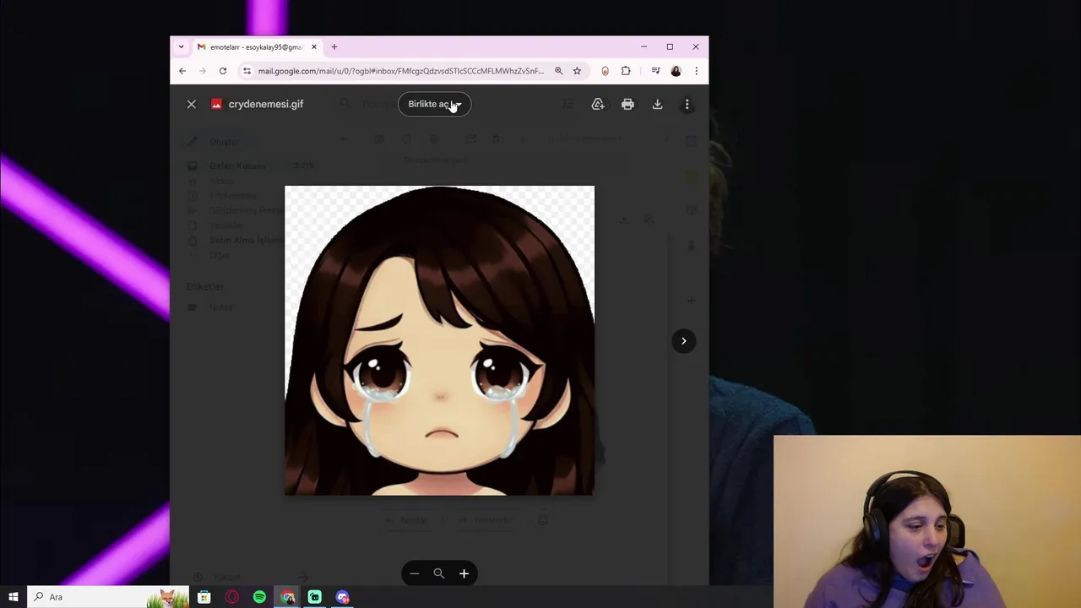1081x608 pixels.
Task: Open Chrome three-dot menu
Action: (x=696, y=71)
